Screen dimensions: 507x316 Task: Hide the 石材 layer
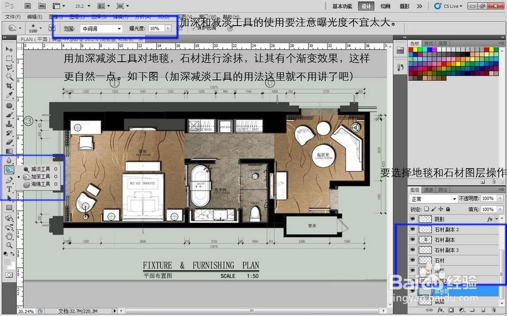click(412, 260)
